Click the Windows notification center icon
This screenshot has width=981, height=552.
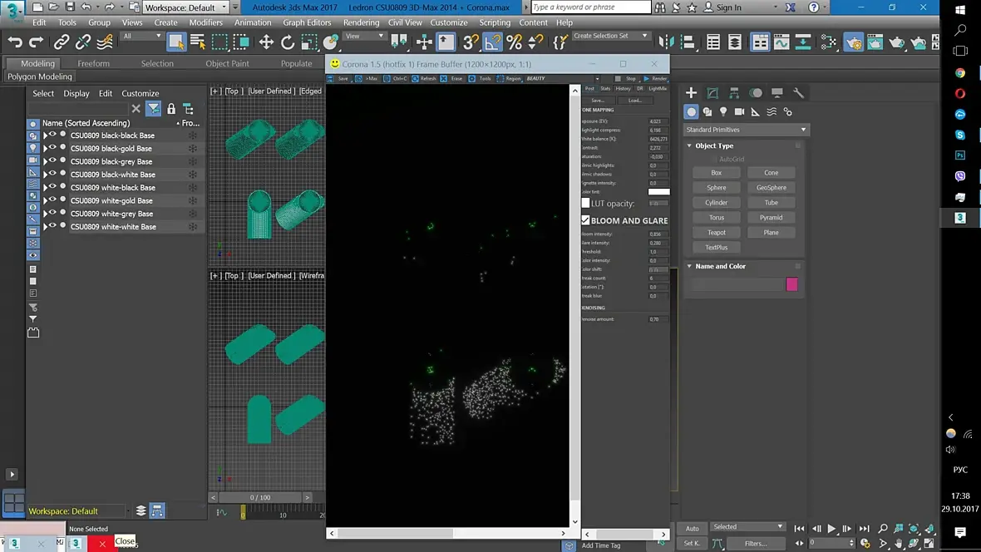point(960,532)
